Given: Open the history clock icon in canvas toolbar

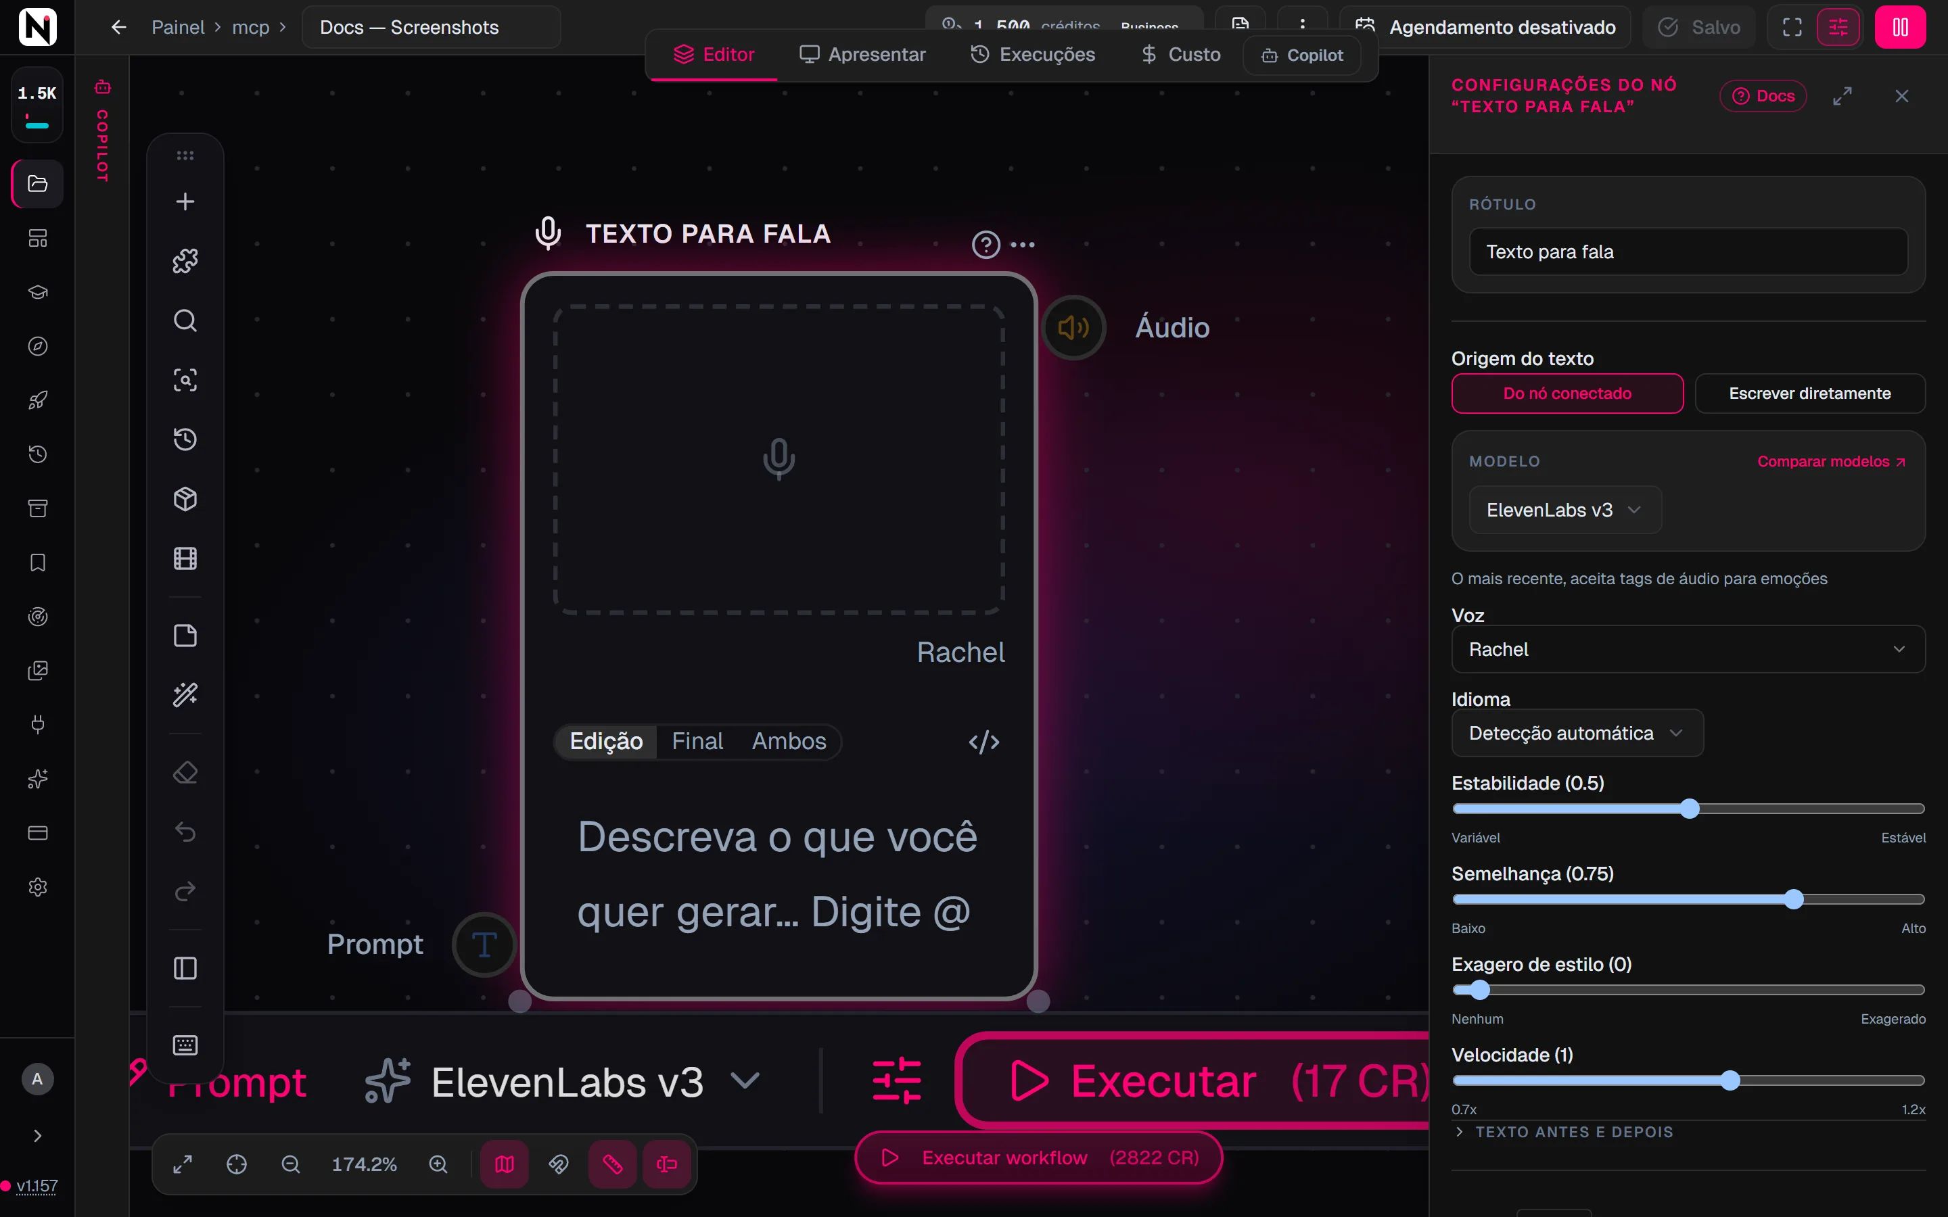Looking at the screenshot, I should [x=185, y=439].
